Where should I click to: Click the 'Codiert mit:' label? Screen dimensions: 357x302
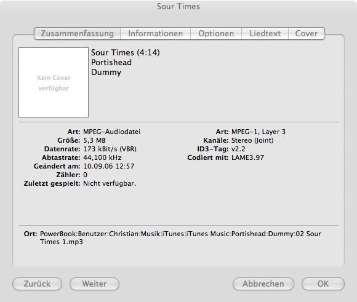point(208,157)
